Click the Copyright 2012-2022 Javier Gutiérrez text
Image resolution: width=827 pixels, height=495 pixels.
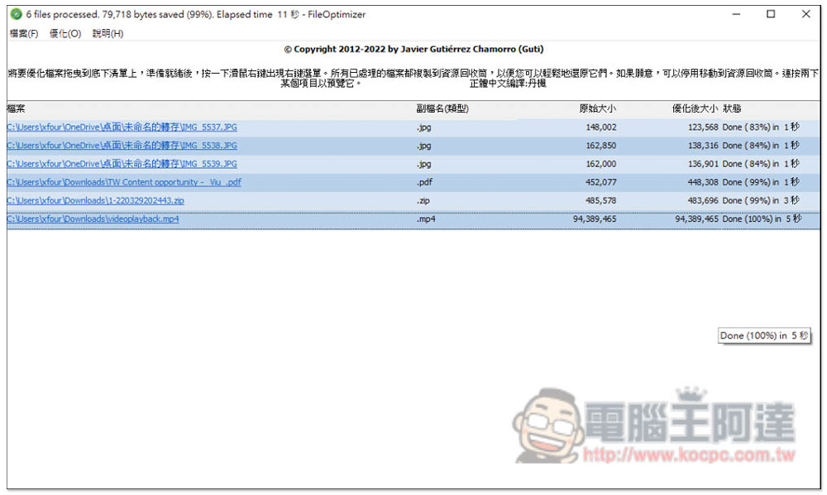coord(413,49)
